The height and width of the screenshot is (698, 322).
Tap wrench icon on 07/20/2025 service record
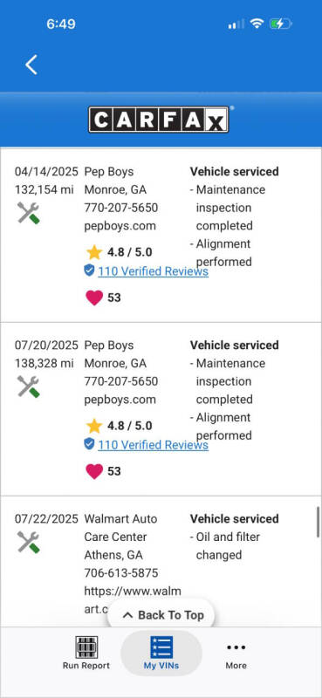(29, 387)
